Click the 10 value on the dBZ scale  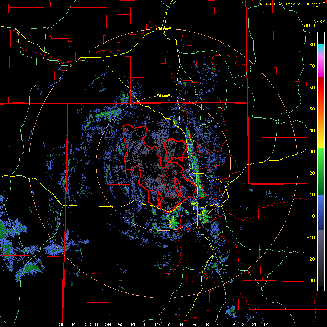point(312,195)
